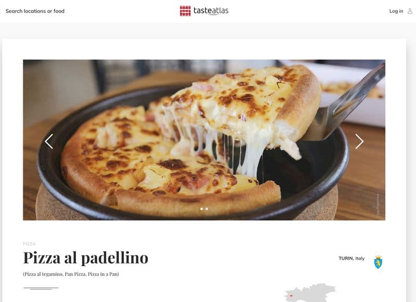Open the user profile icon
416x302 pixels.
(410, 11)
